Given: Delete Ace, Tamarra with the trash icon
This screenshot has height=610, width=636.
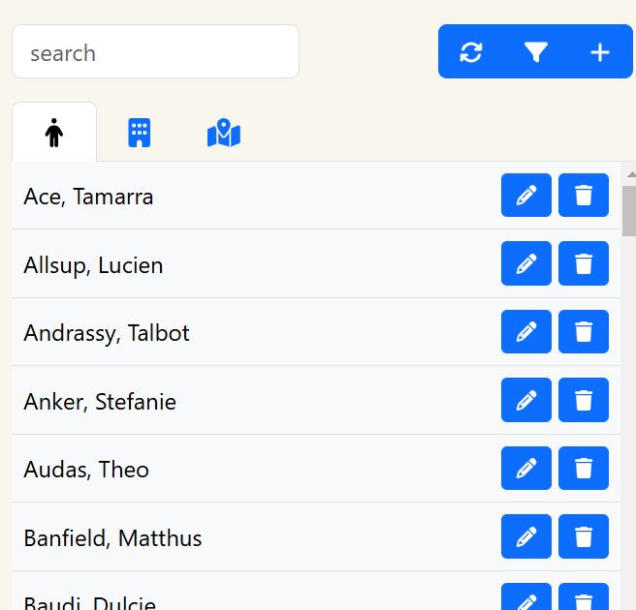Looking at the screenshot, I should tap(584, 196).
